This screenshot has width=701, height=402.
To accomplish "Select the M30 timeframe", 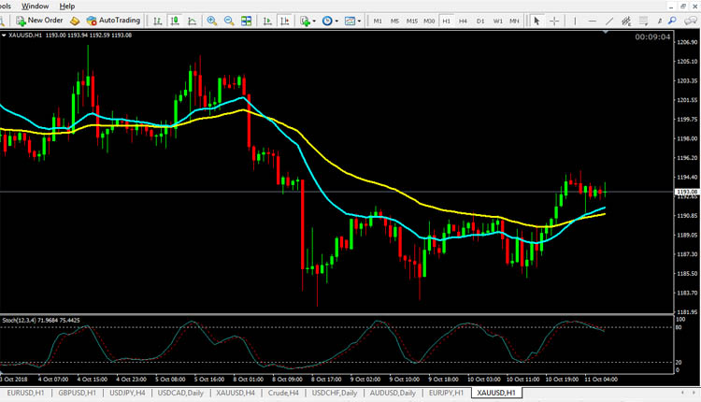I will tap(429, 21).
